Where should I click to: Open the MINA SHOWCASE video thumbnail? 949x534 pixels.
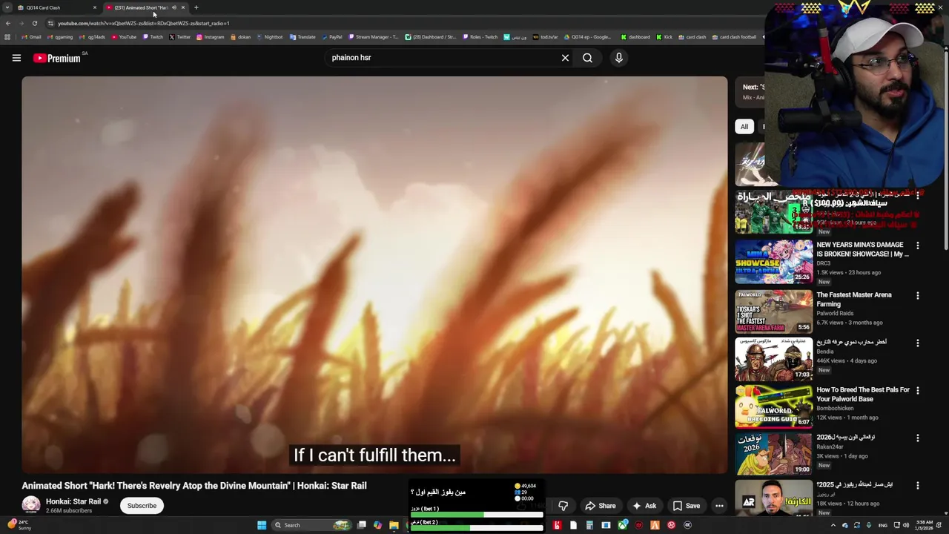pos(774,261)
